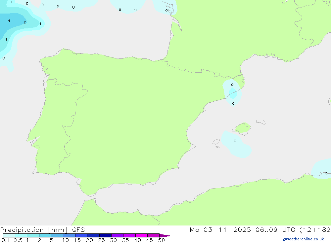The image size is (331, 242).
Task: Pick the 15 to 20 mm legend swatch
Action: (81, 235)
